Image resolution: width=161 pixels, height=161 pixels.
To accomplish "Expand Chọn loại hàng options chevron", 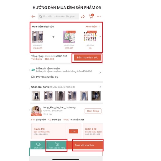I will (100, 87).
